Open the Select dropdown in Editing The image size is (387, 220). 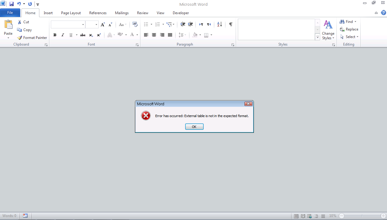click(349, 37)
